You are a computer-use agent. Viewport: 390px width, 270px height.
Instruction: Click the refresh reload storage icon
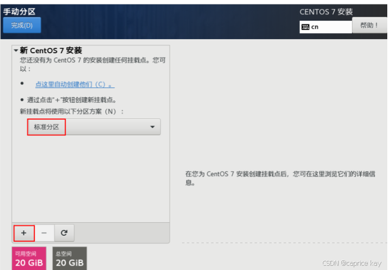64,233
